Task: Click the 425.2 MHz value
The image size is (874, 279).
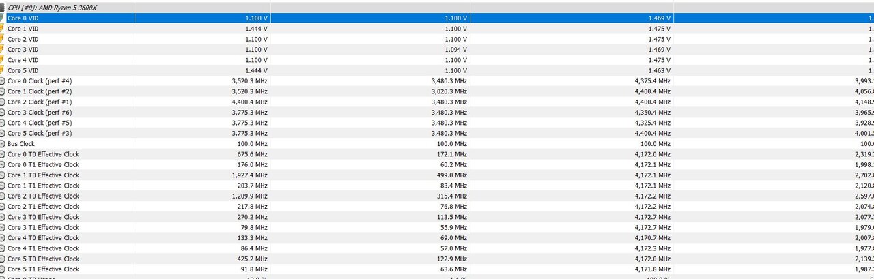Action: [x=253, y=259]
